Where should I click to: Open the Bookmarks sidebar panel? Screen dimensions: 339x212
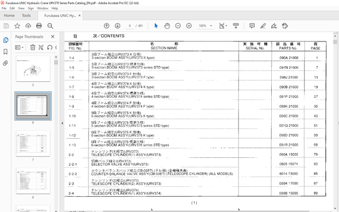click(5, 52)
